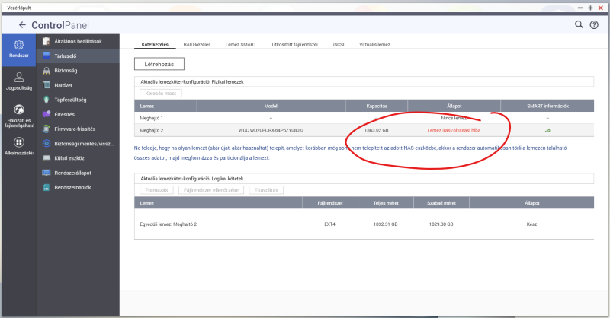Click the Biztonság lock icon
This screenshot has height=318, width=610.
coord(47,70)
